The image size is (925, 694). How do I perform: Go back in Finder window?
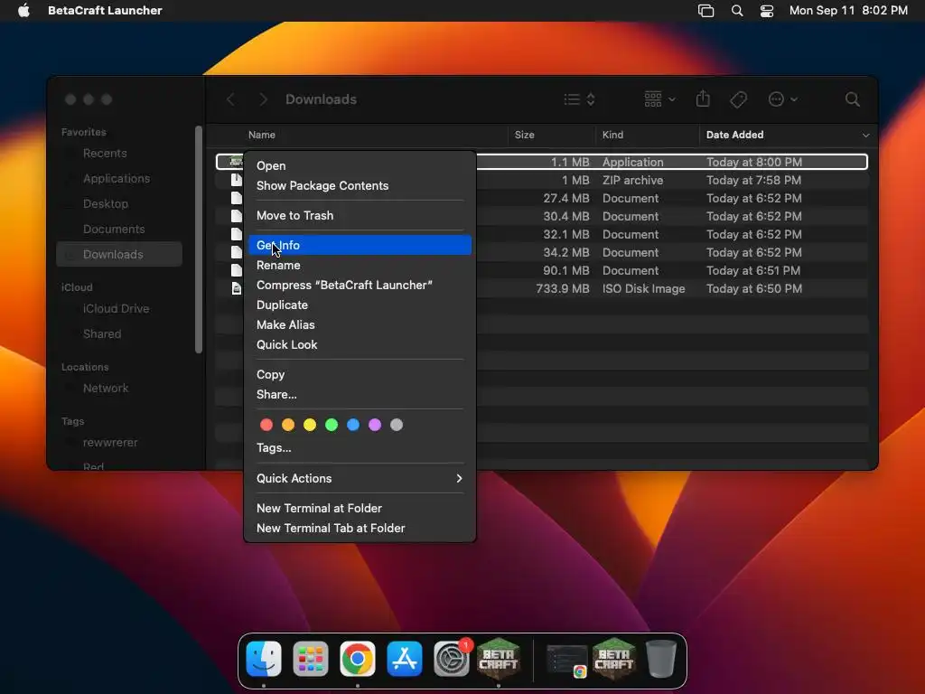pyautogui.click(x=230, y=99)
